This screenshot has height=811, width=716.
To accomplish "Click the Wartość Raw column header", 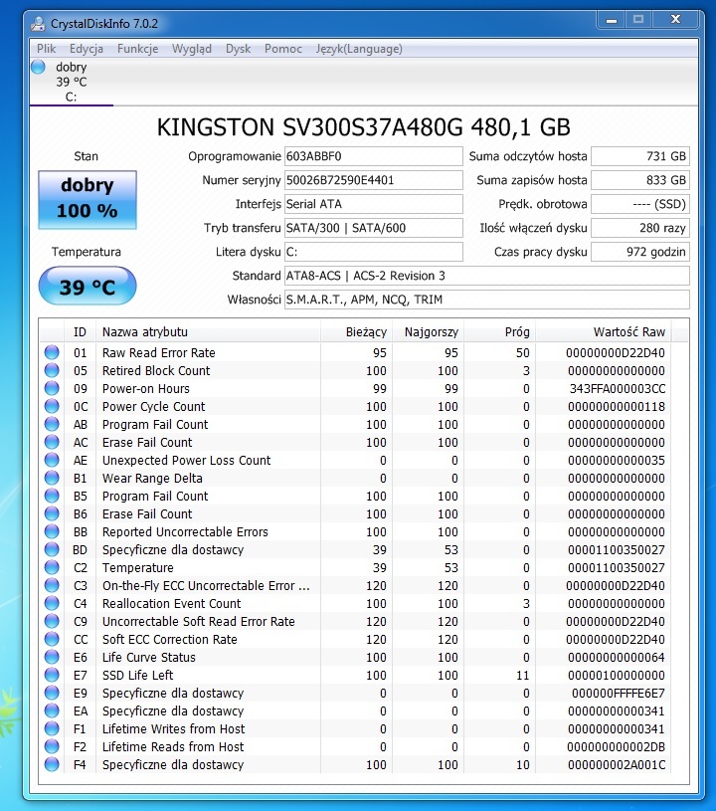I will (x=604, y=331).
